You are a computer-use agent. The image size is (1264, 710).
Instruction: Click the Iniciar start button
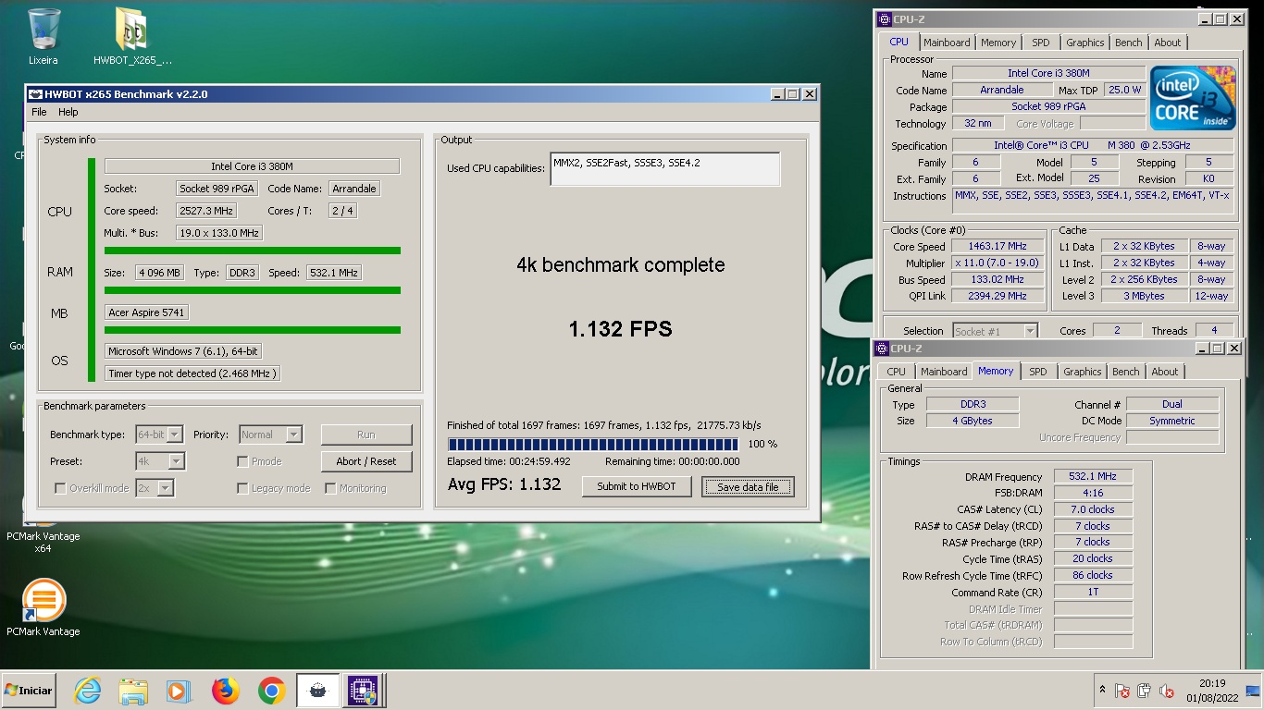coord(29,691)
